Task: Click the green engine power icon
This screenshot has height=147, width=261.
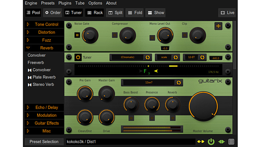Action: 211,141
